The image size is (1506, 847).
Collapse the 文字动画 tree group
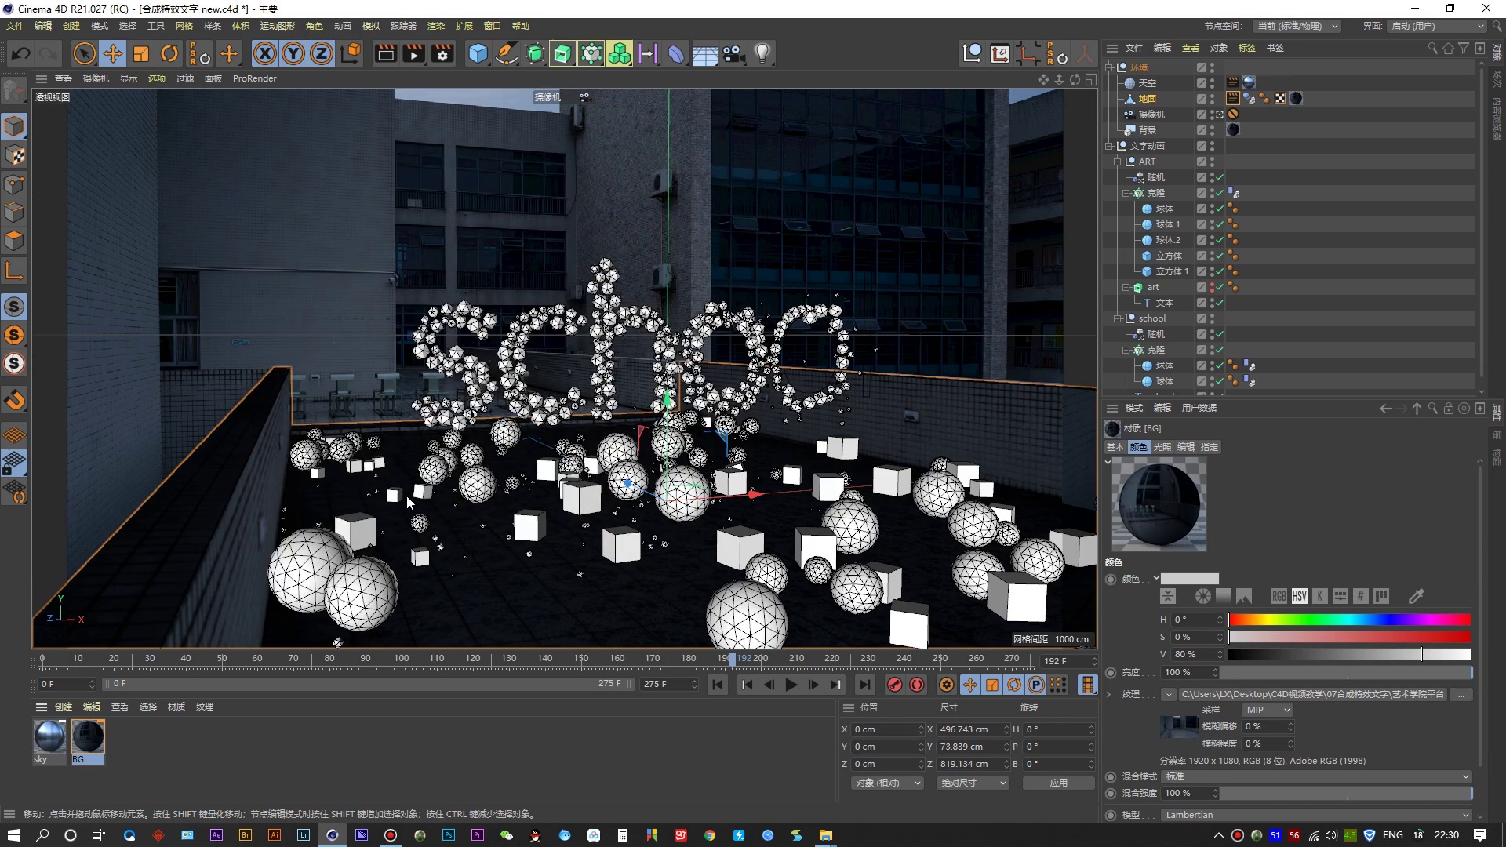click(x=1109, y=146)
